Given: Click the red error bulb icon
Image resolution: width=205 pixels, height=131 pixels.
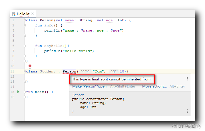Looking at the screenshot, I should click(30, 66).
